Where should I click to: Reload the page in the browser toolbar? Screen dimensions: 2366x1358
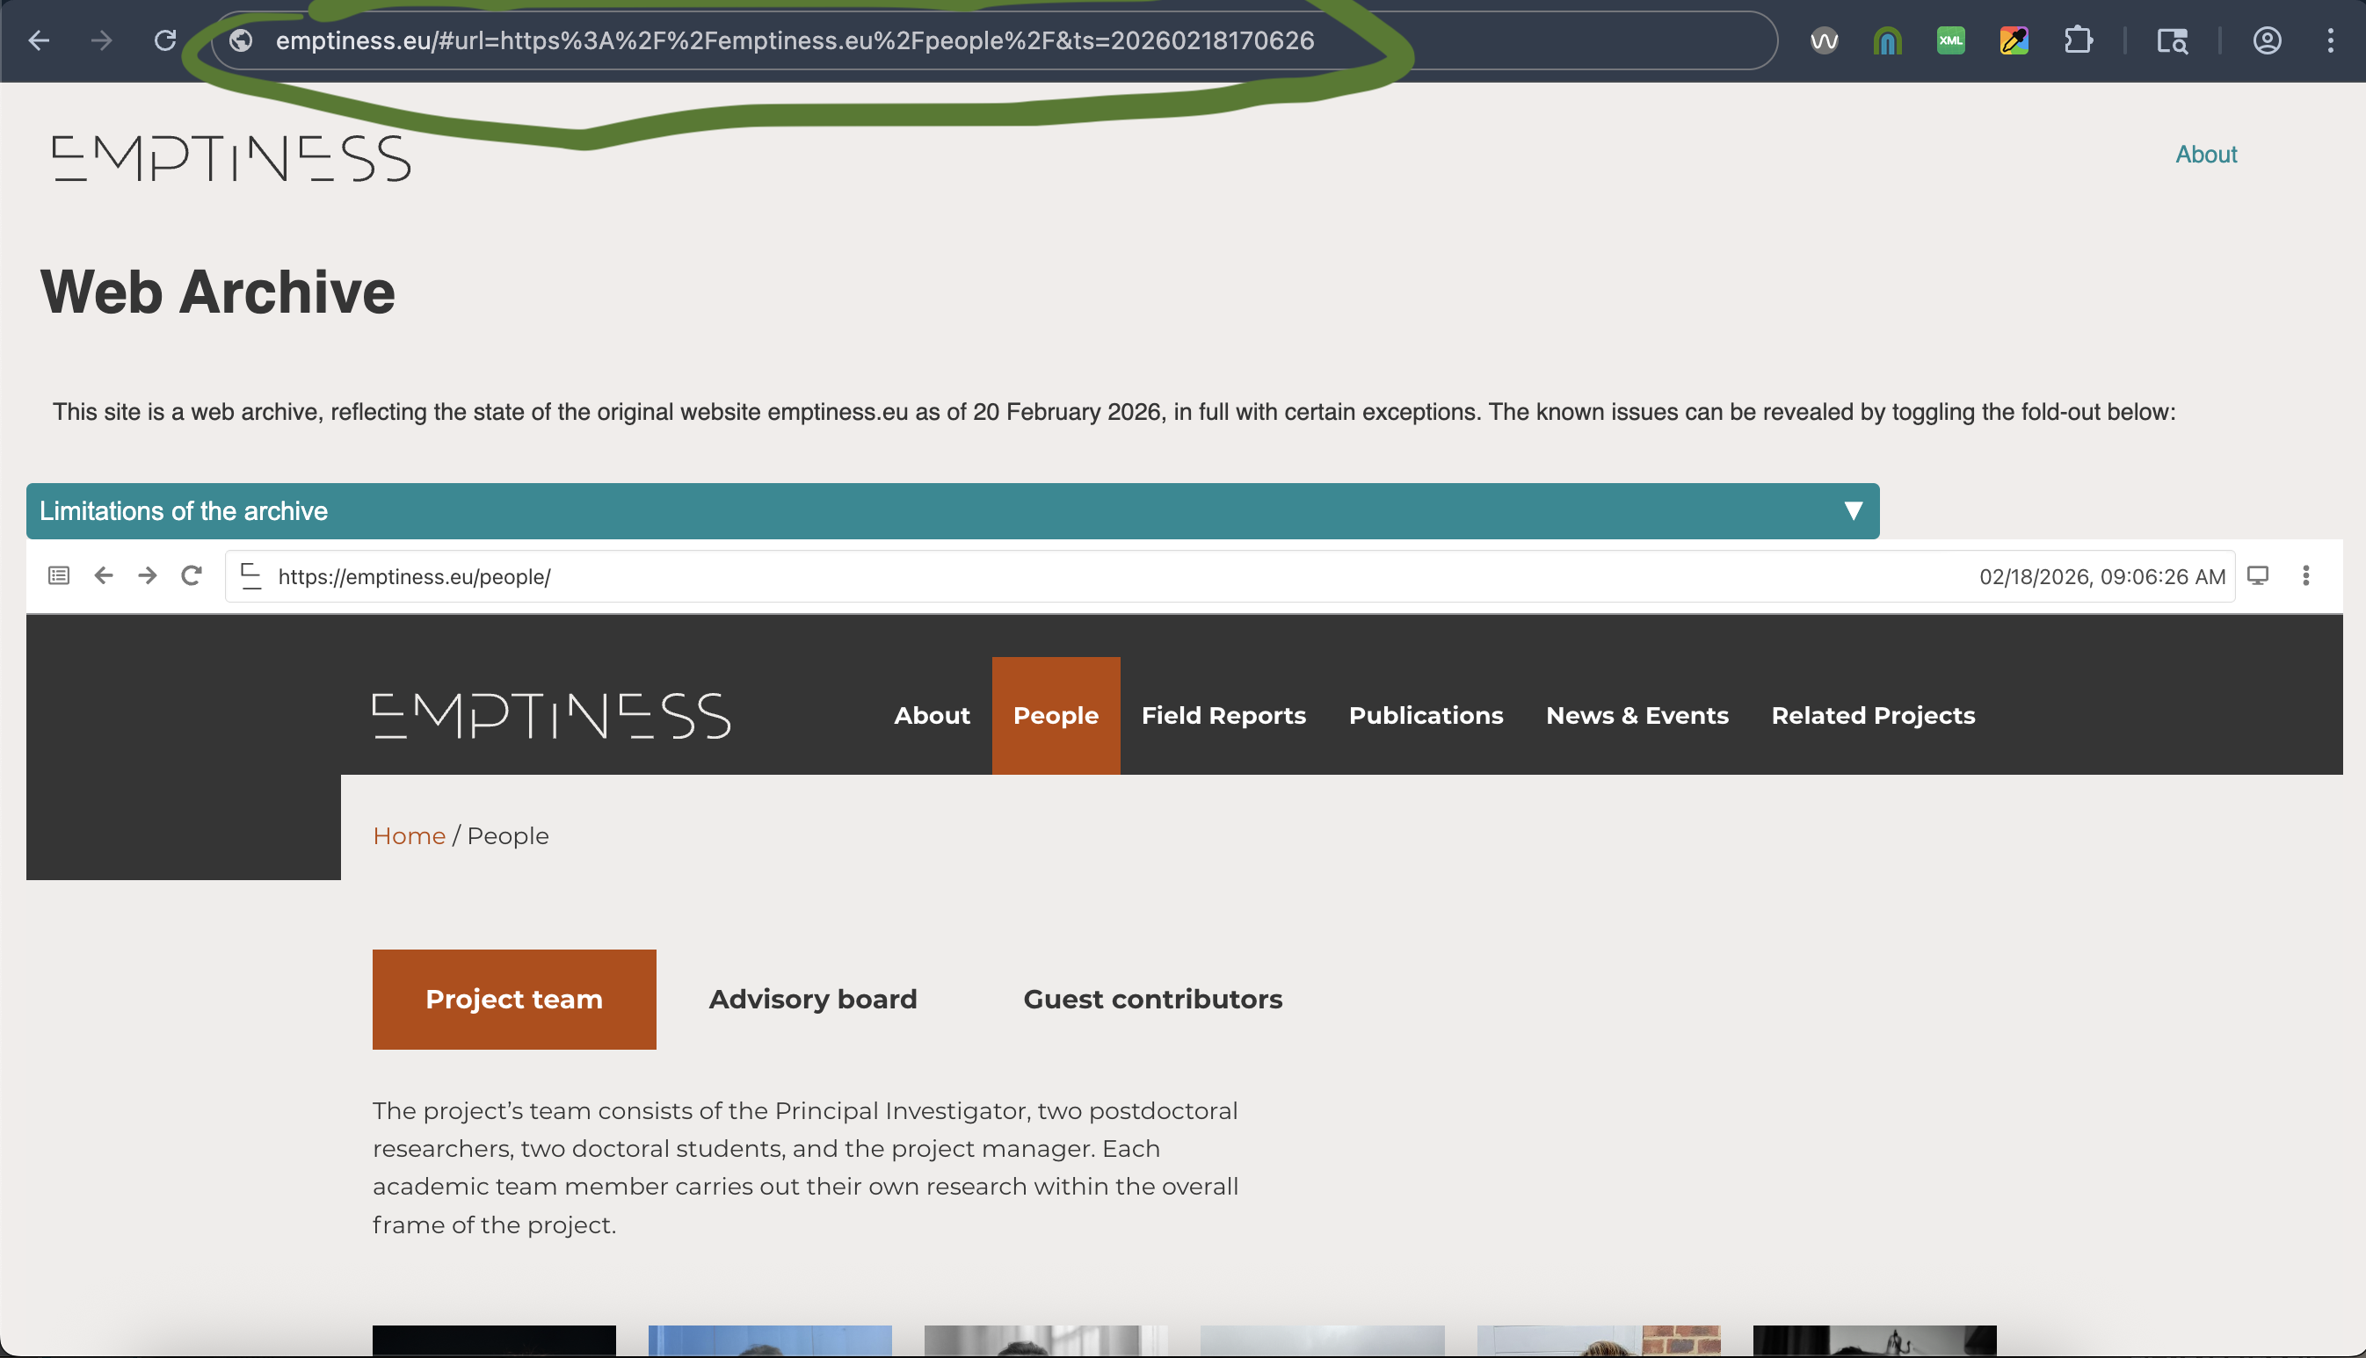point(165,41)
